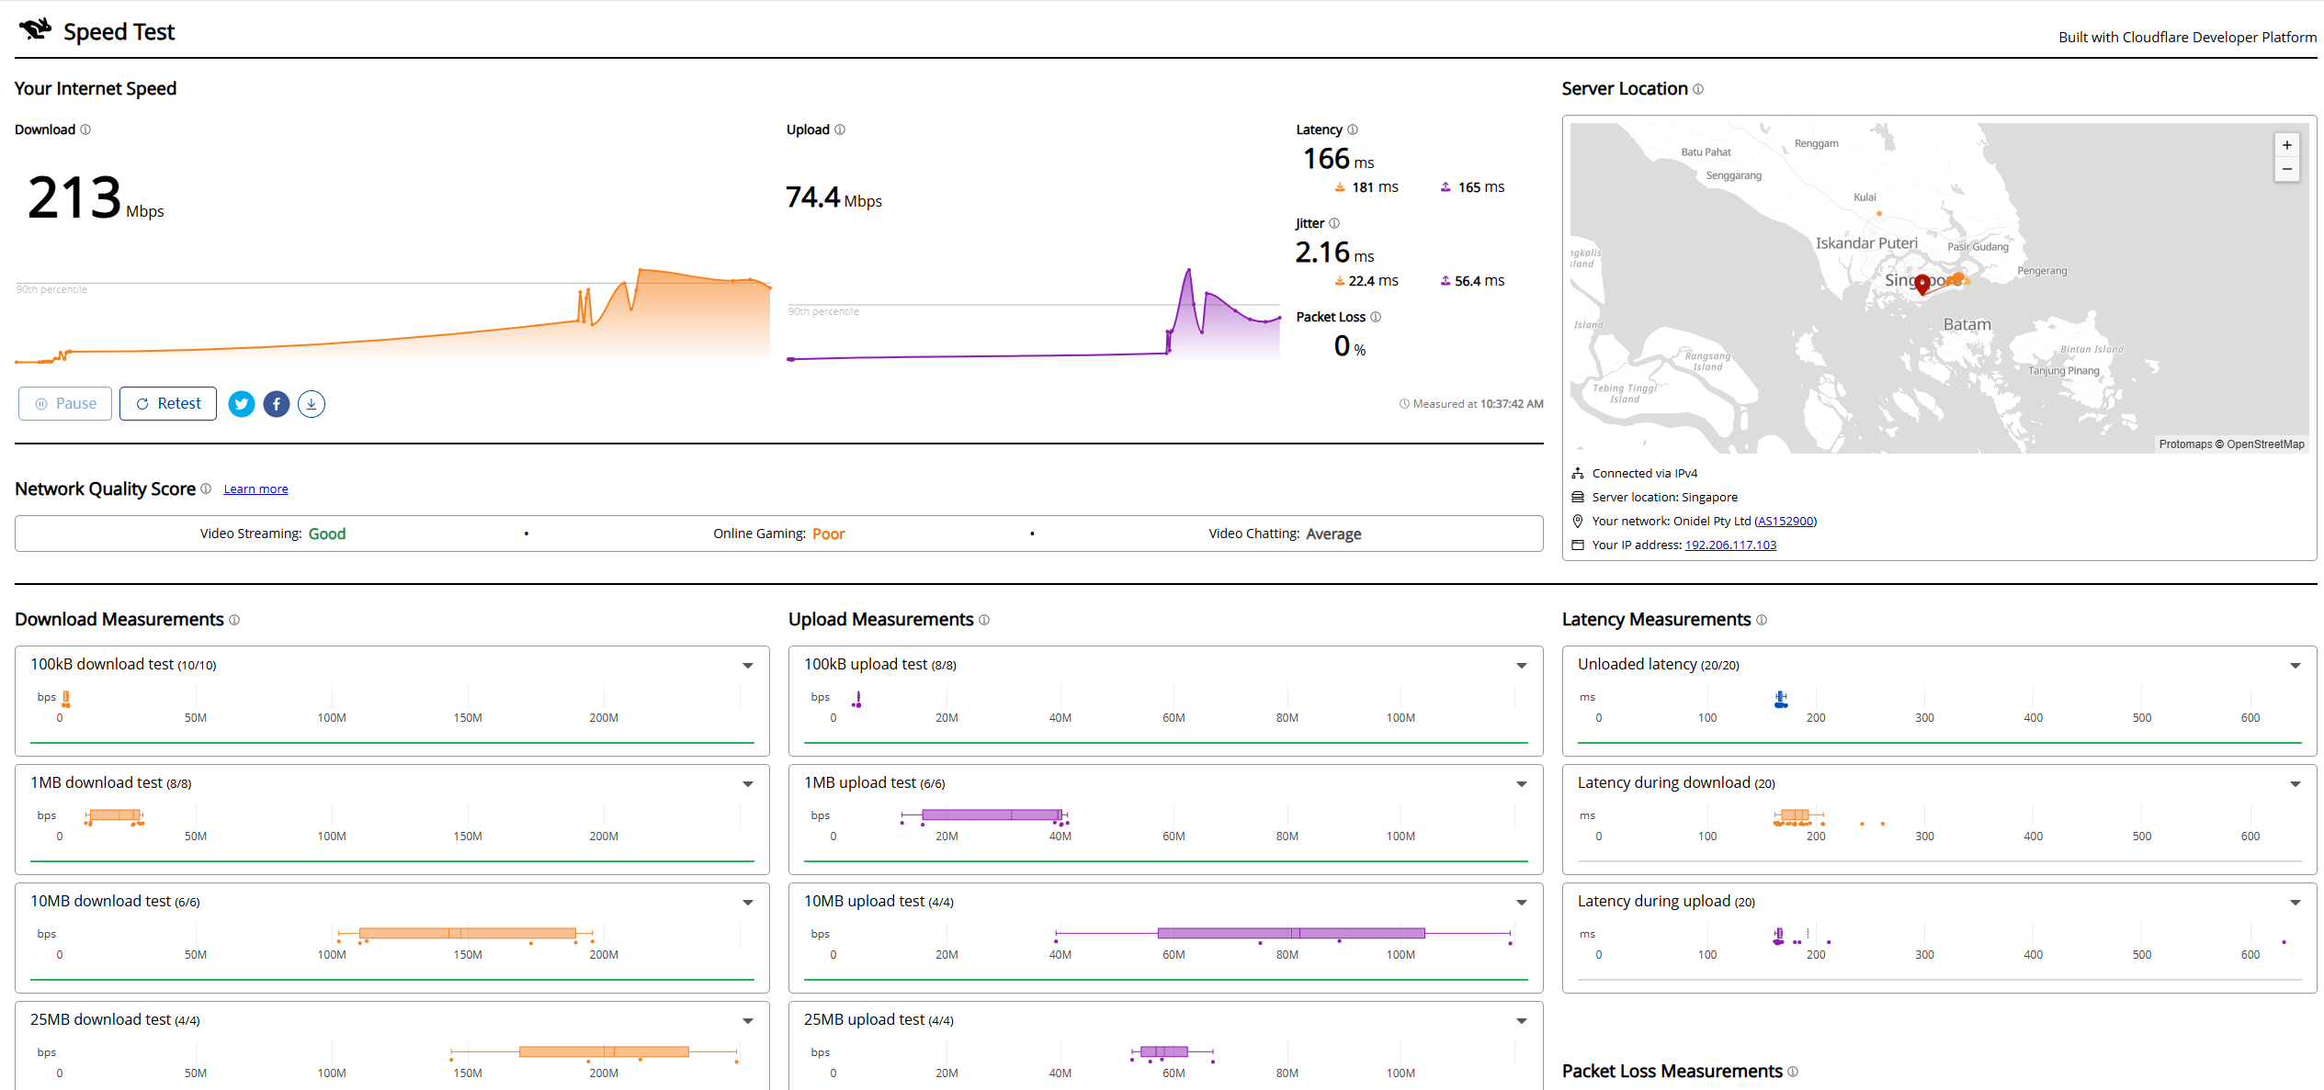Open the Packet Loss Measurements info icon
This screenshot has width=2324, height=1090.
pyautogui.click(x=1793, y=1072)
